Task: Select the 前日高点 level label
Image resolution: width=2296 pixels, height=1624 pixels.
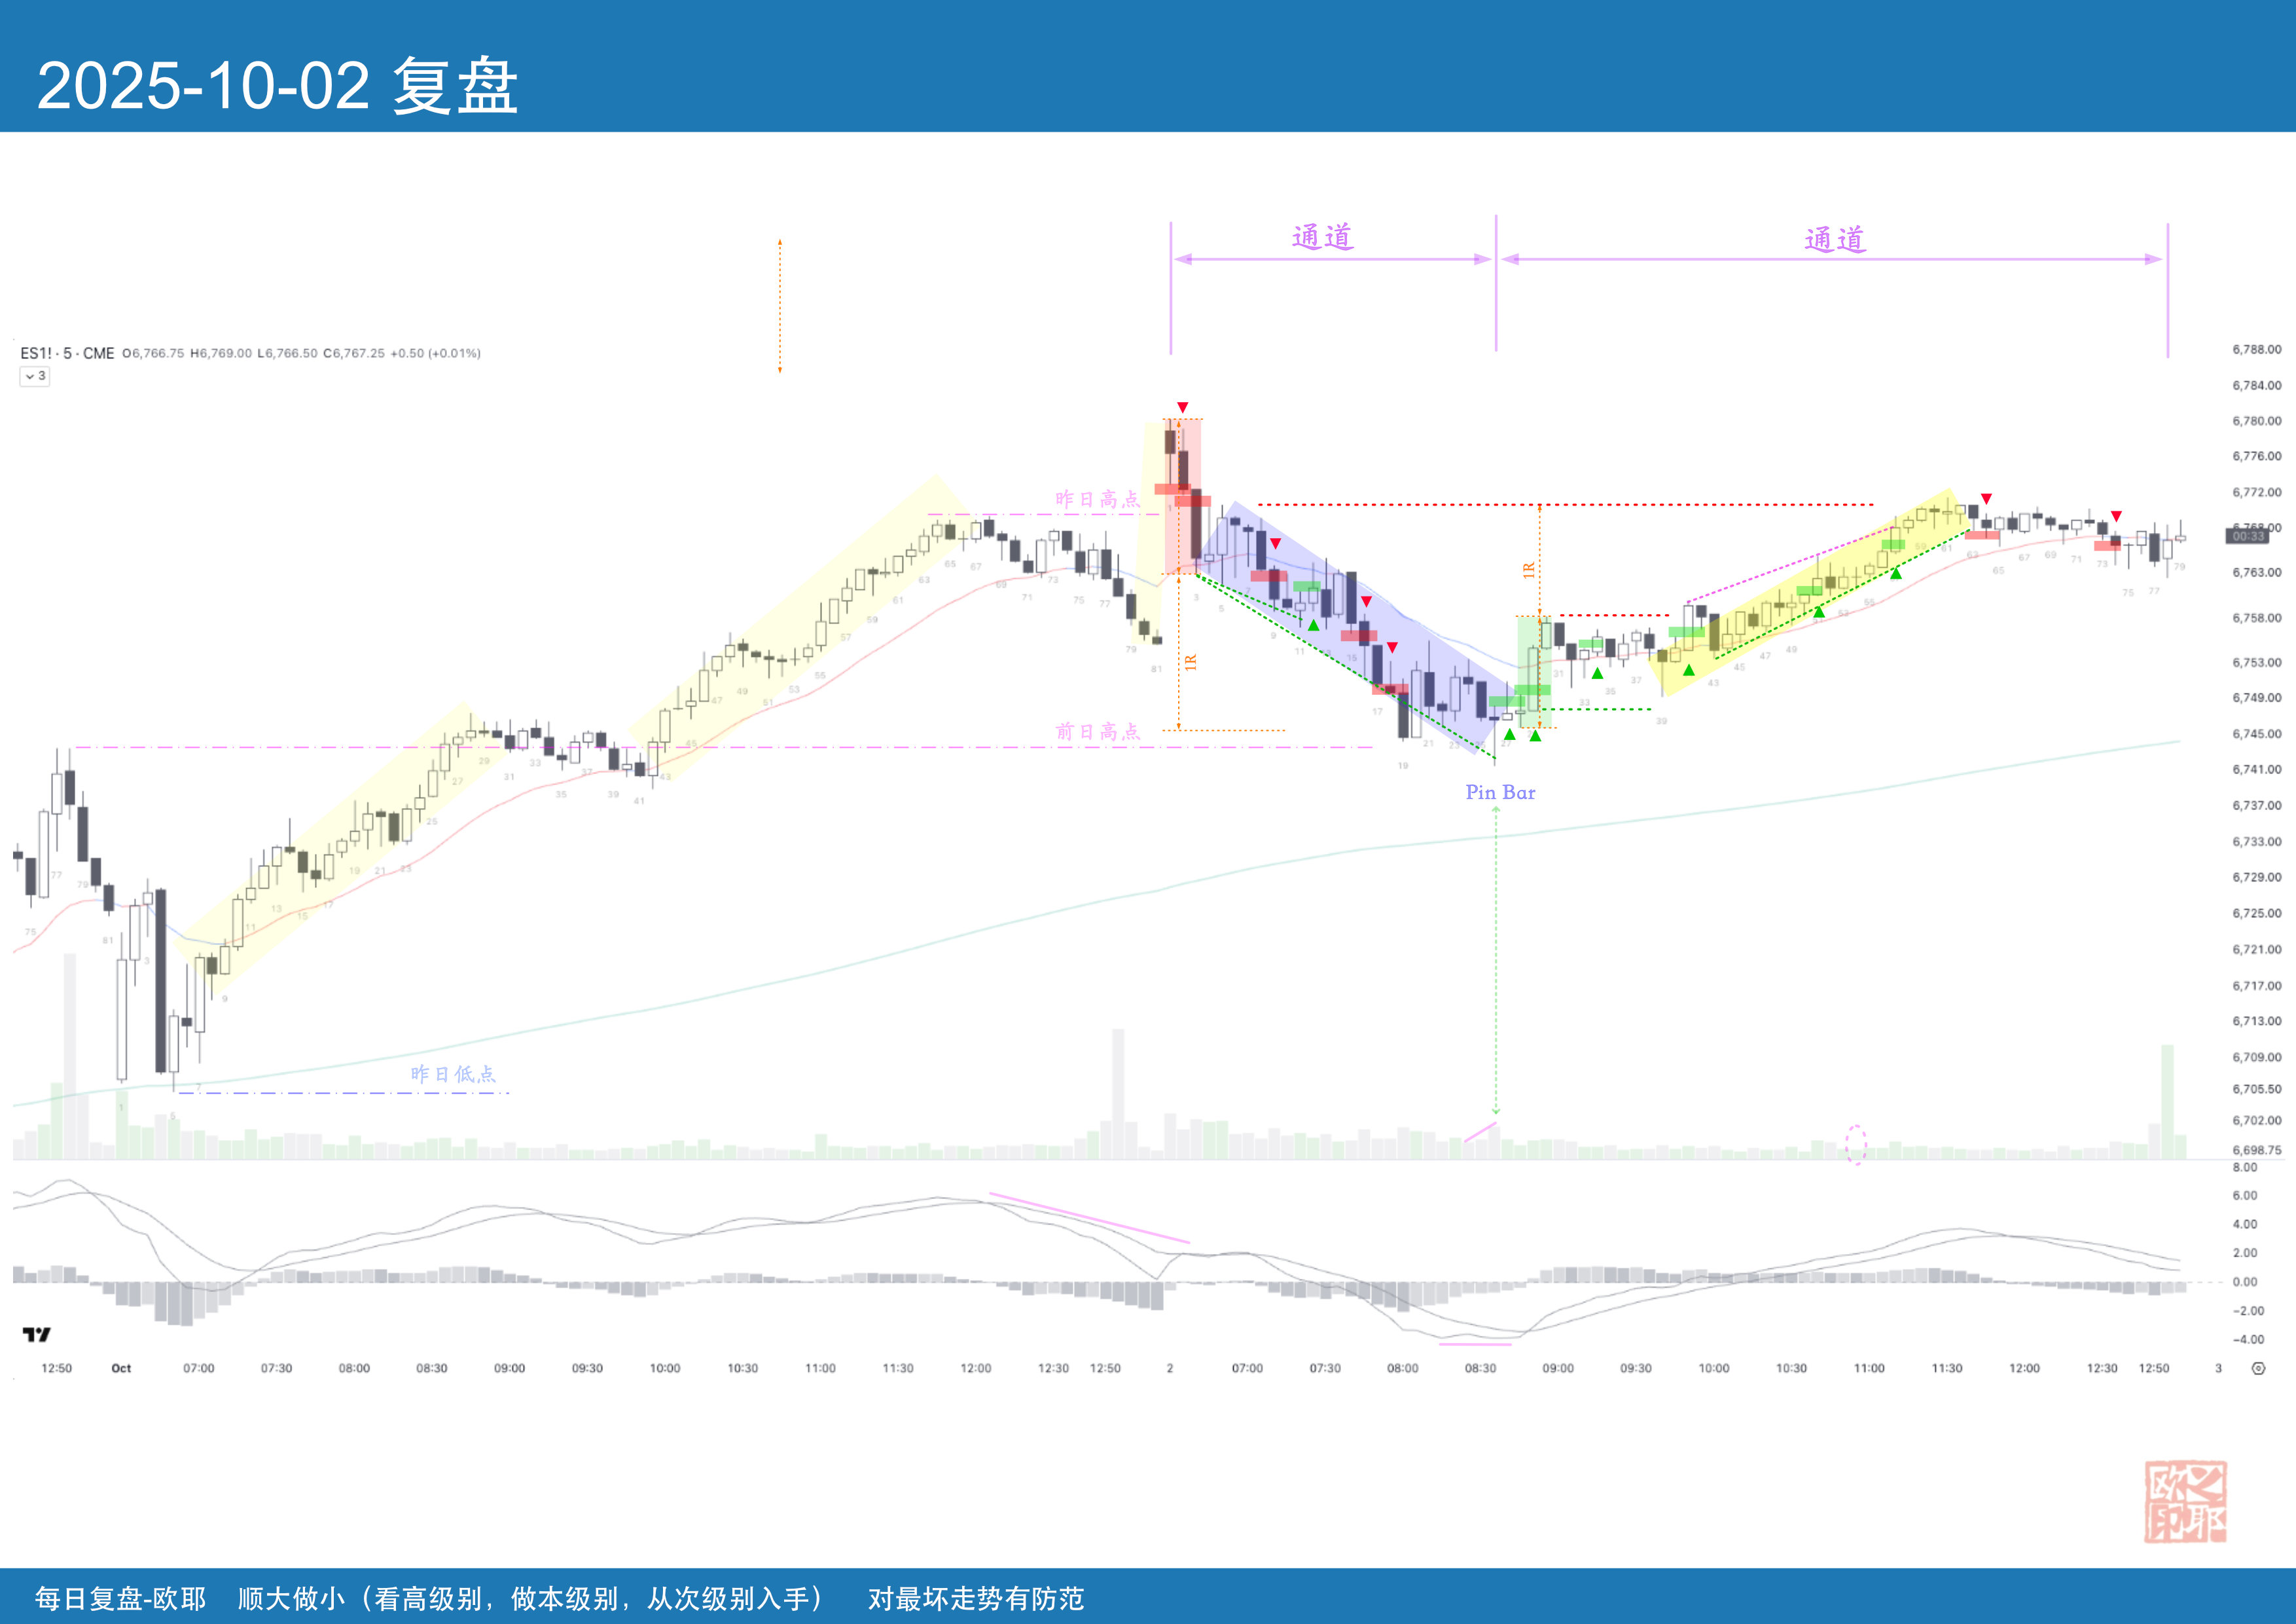Action: (x=1097, y=731)
